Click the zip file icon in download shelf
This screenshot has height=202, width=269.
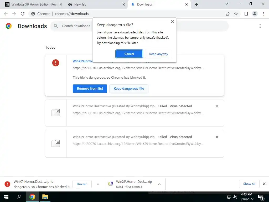[x=111, y=184]
